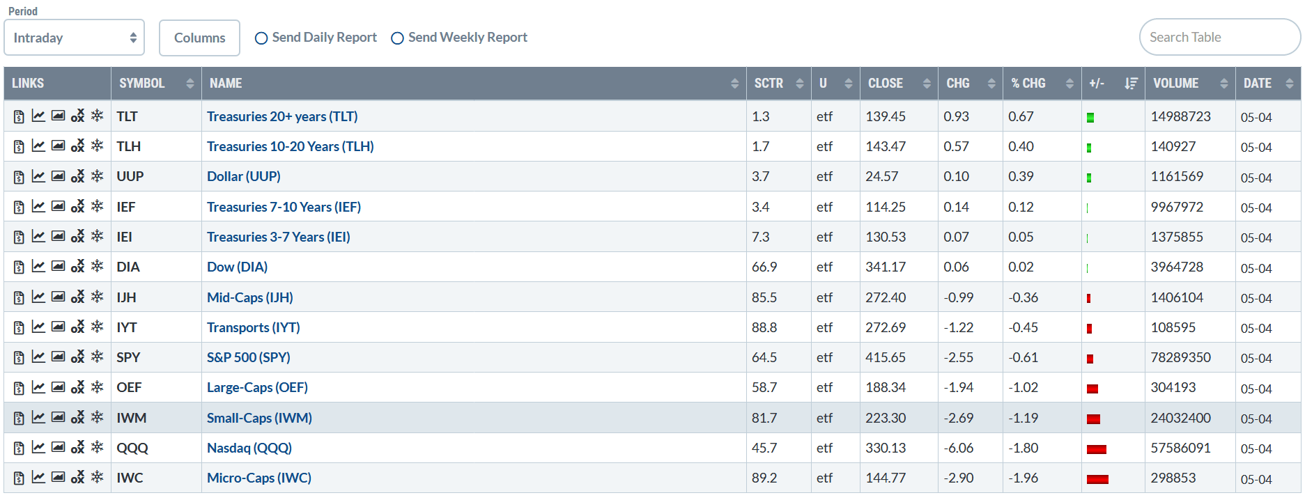Open the line chart icon for IWC
This screenshot has height=500, width=1305.
pyautogui.click(x=38, y=477)
